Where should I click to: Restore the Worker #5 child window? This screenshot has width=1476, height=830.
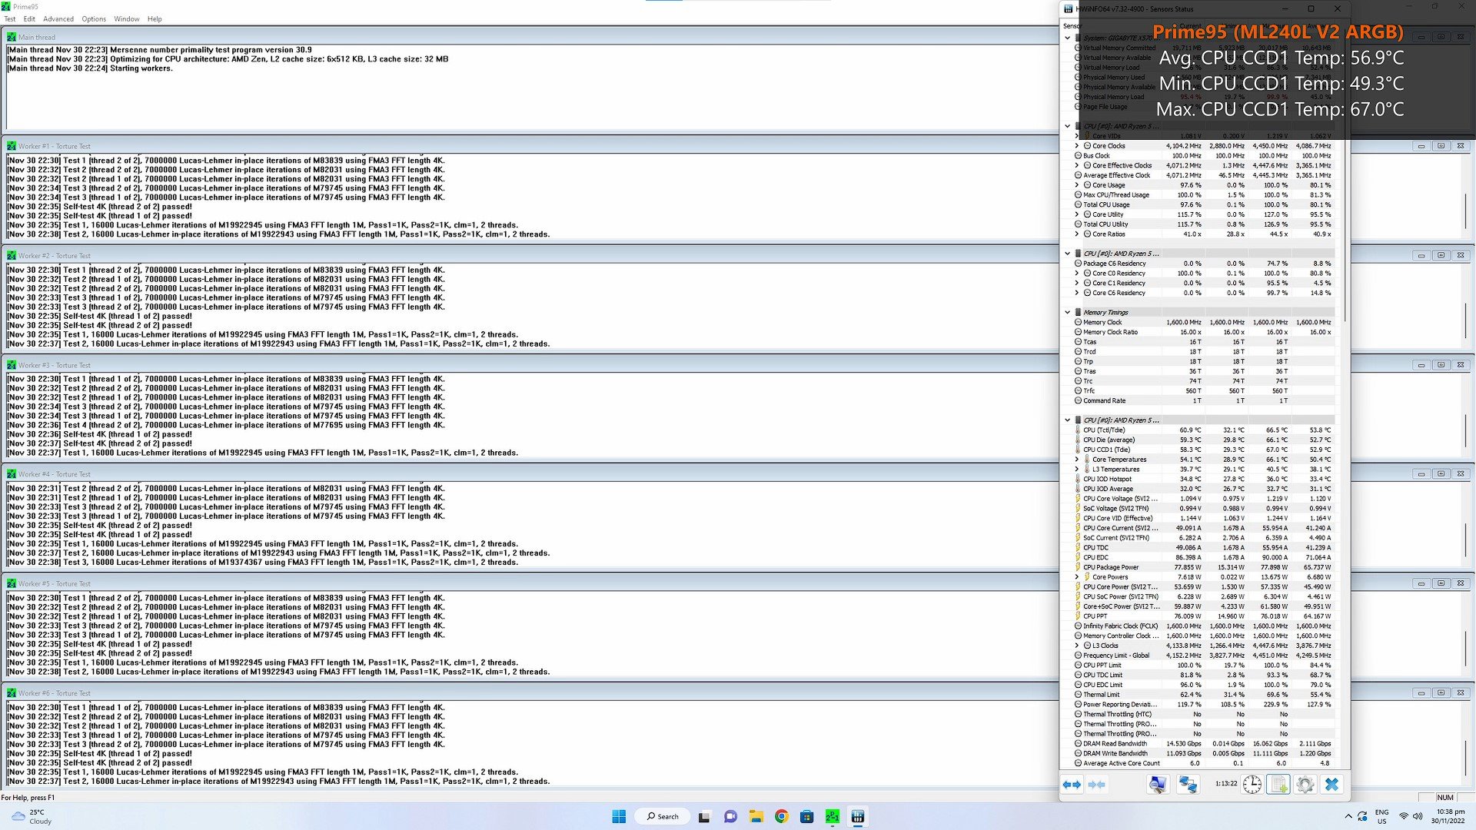click(x=1441, y=584)
